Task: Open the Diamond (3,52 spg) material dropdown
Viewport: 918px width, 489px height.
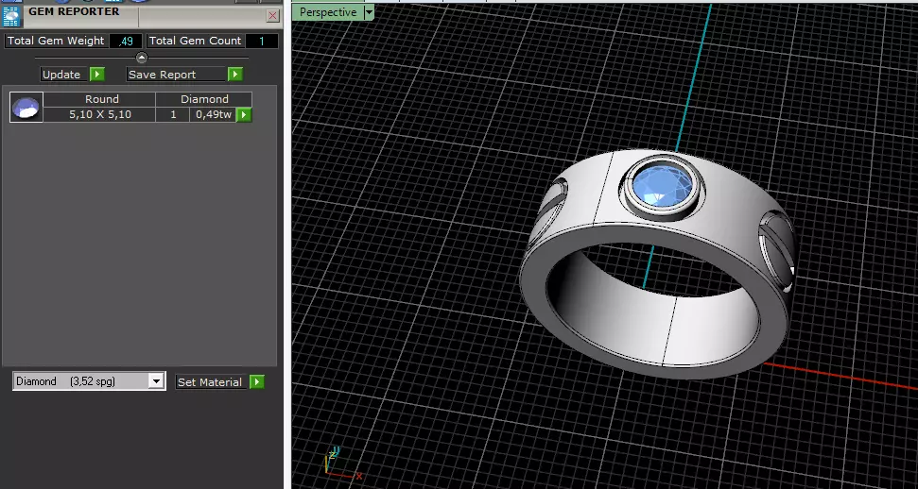Action: (x=156, y=381)
